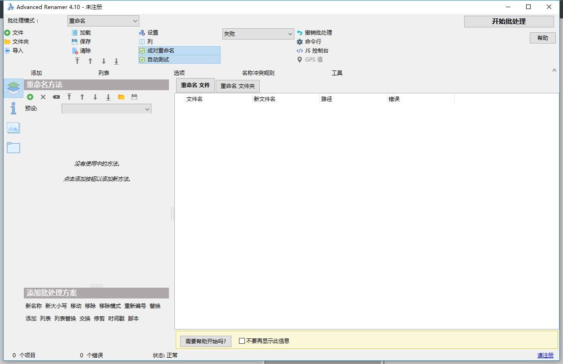The image size is (563, 364).
Task: Click the 撤销批处理 undo batch icon
Action: click(300, 33)
